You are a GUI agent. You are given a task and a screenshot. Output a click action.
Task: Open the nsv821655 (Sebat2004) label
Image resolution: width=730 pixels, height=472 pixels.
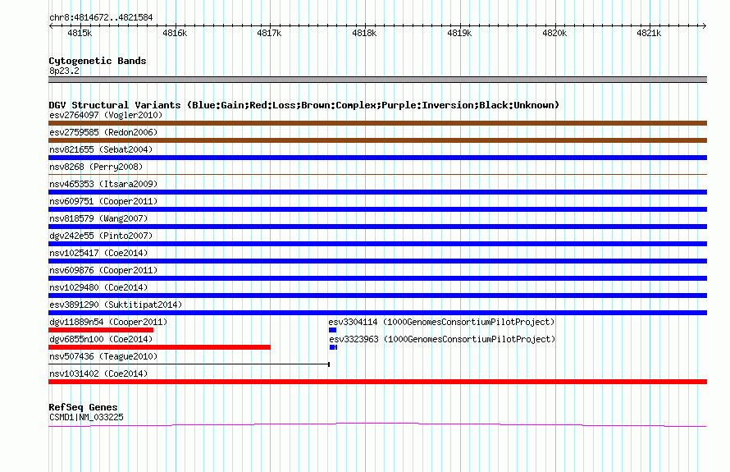pos(101,149)
